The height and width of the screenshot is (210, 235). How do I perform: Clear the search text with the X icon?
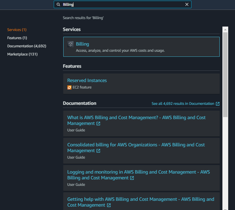tap(187, 4)
